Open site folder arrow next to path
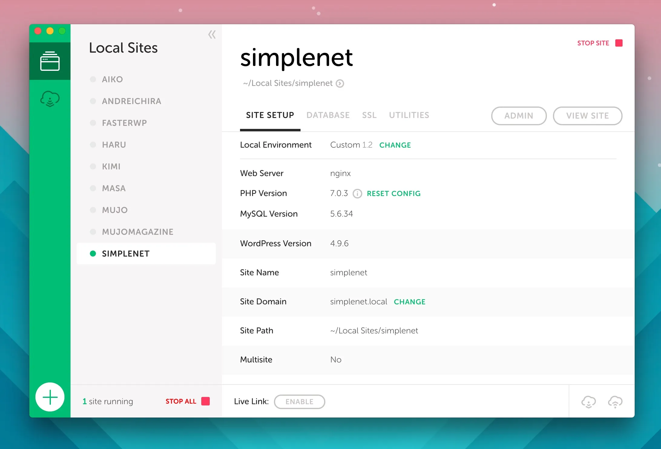The height and width of the screenshot is (449, 661). (x=340, y=84)
